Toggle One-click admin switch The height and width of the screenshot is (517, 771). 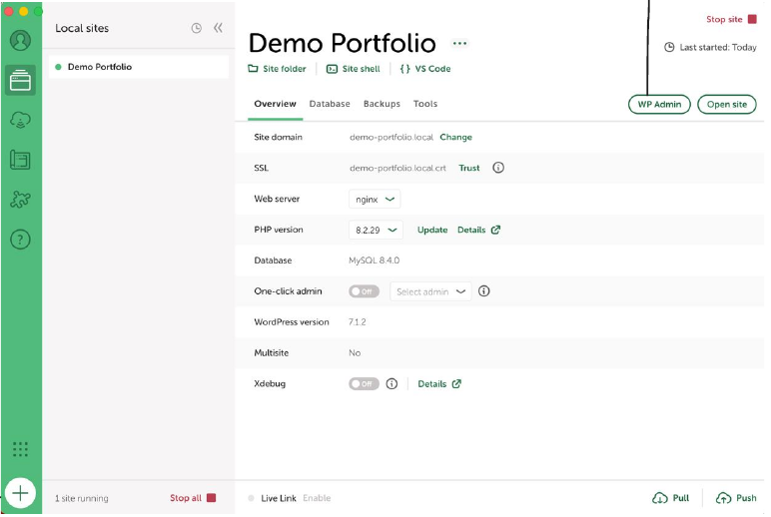(364, 291)
